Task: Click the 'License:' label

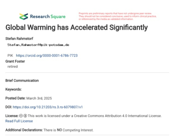Action: coord(12,116)
